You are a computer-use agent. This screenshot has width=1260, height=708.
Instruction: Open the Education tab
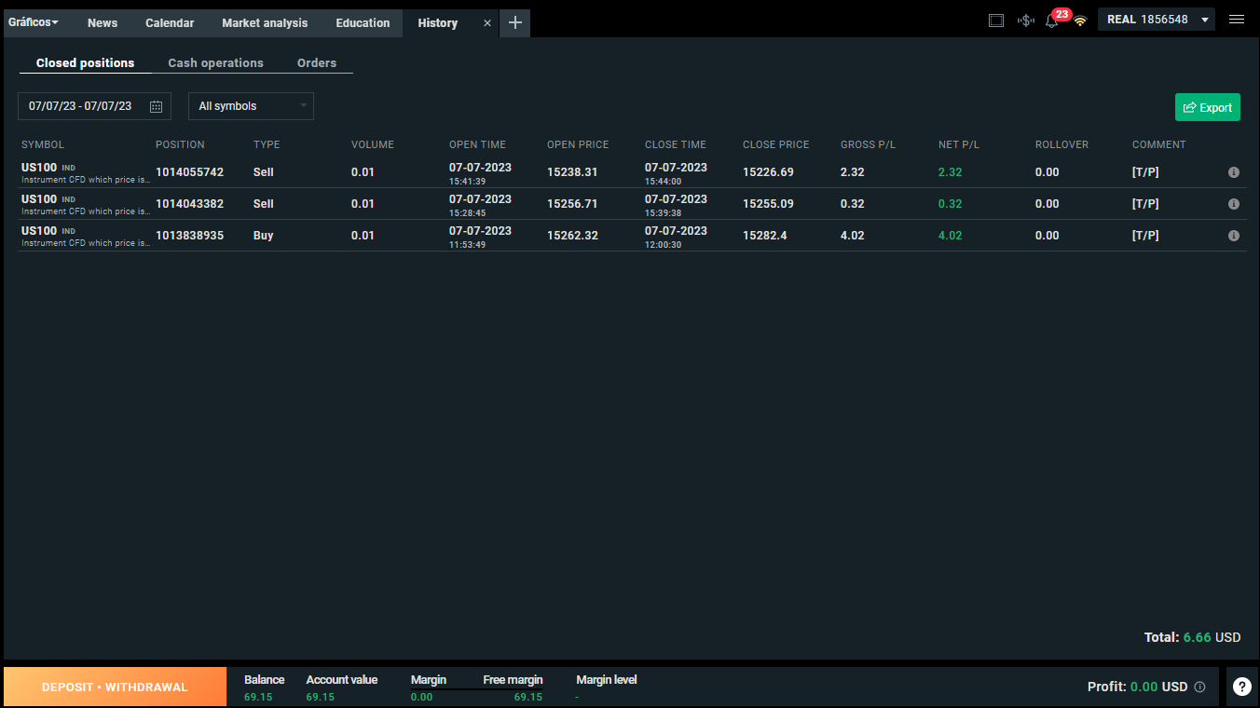coord(363,23)
